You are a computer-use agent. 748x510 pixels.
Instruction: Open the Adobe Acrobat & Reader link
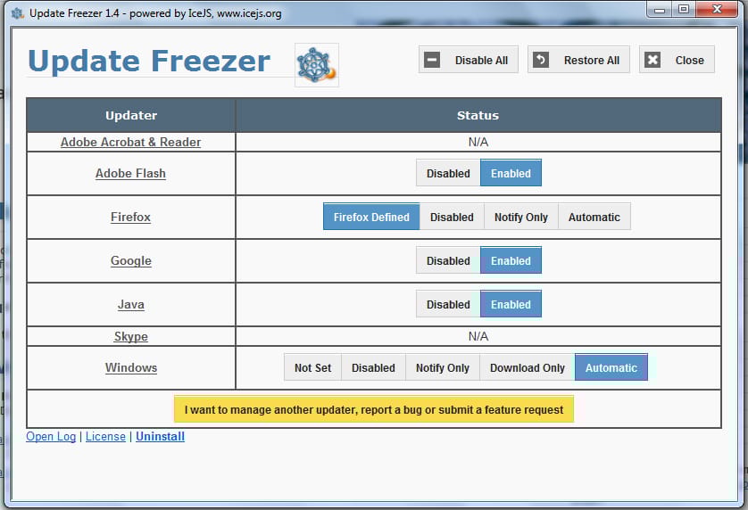(130, 142)
